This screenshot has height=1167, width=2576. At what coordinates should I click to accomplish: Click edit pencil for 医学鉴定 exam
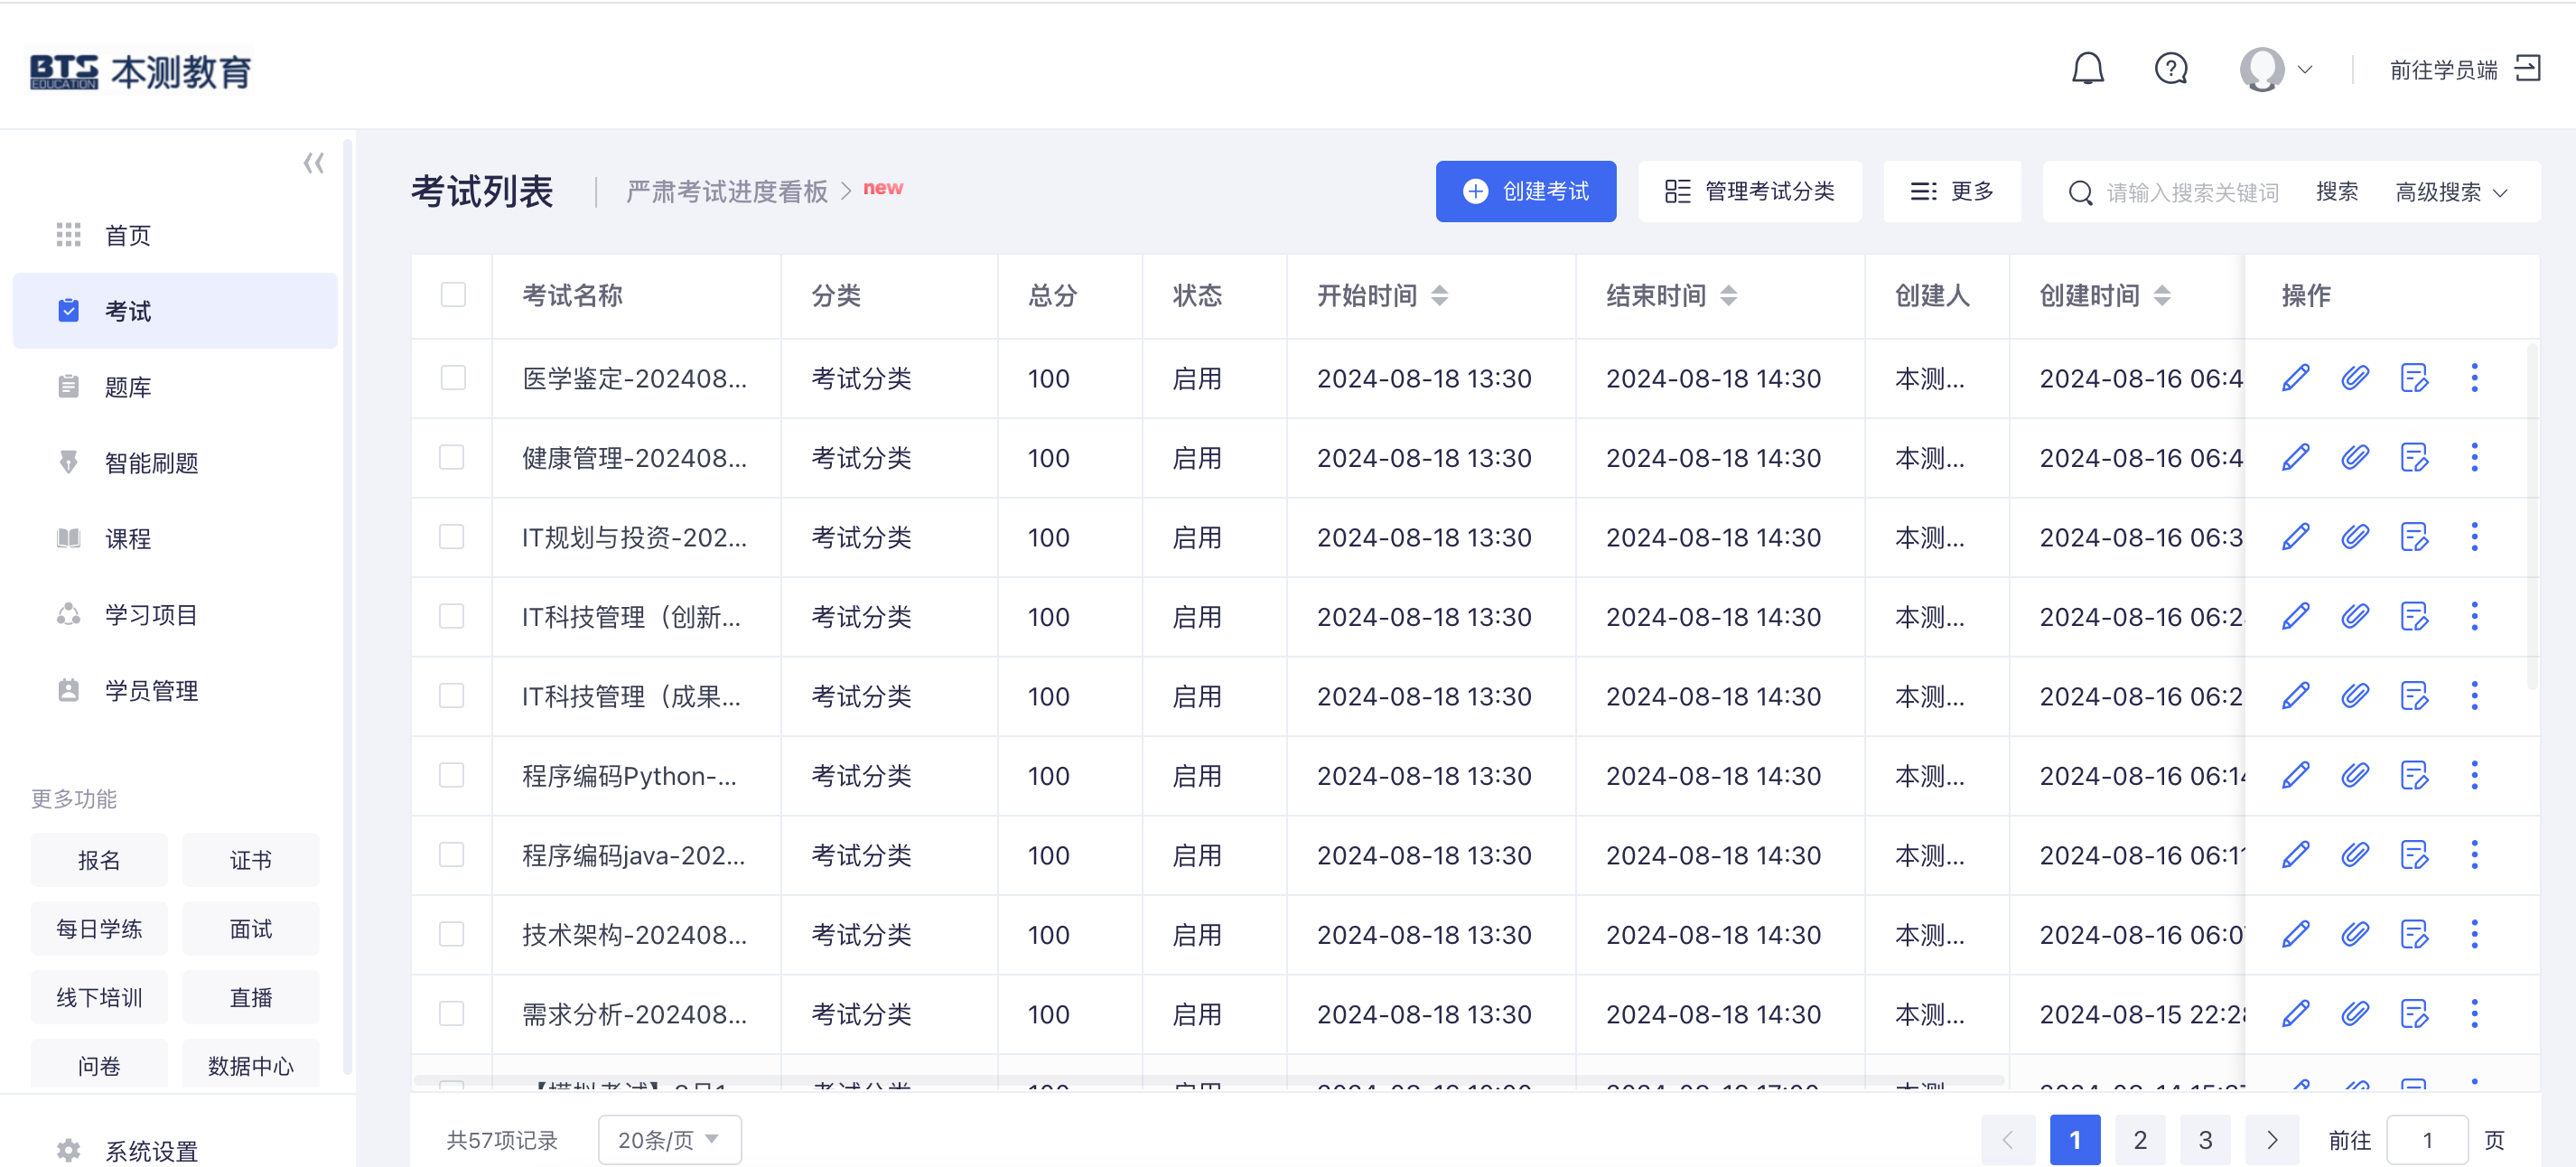(x=2296, y=378)
